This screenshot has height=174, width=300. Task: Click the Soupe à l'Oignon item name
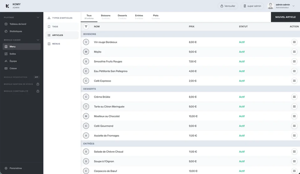click(x=104, y=161)
